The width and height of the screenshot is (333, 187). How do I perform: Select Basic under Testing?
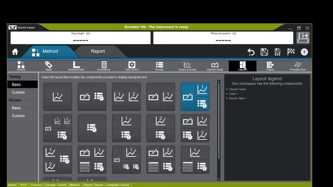click(22, 84)
